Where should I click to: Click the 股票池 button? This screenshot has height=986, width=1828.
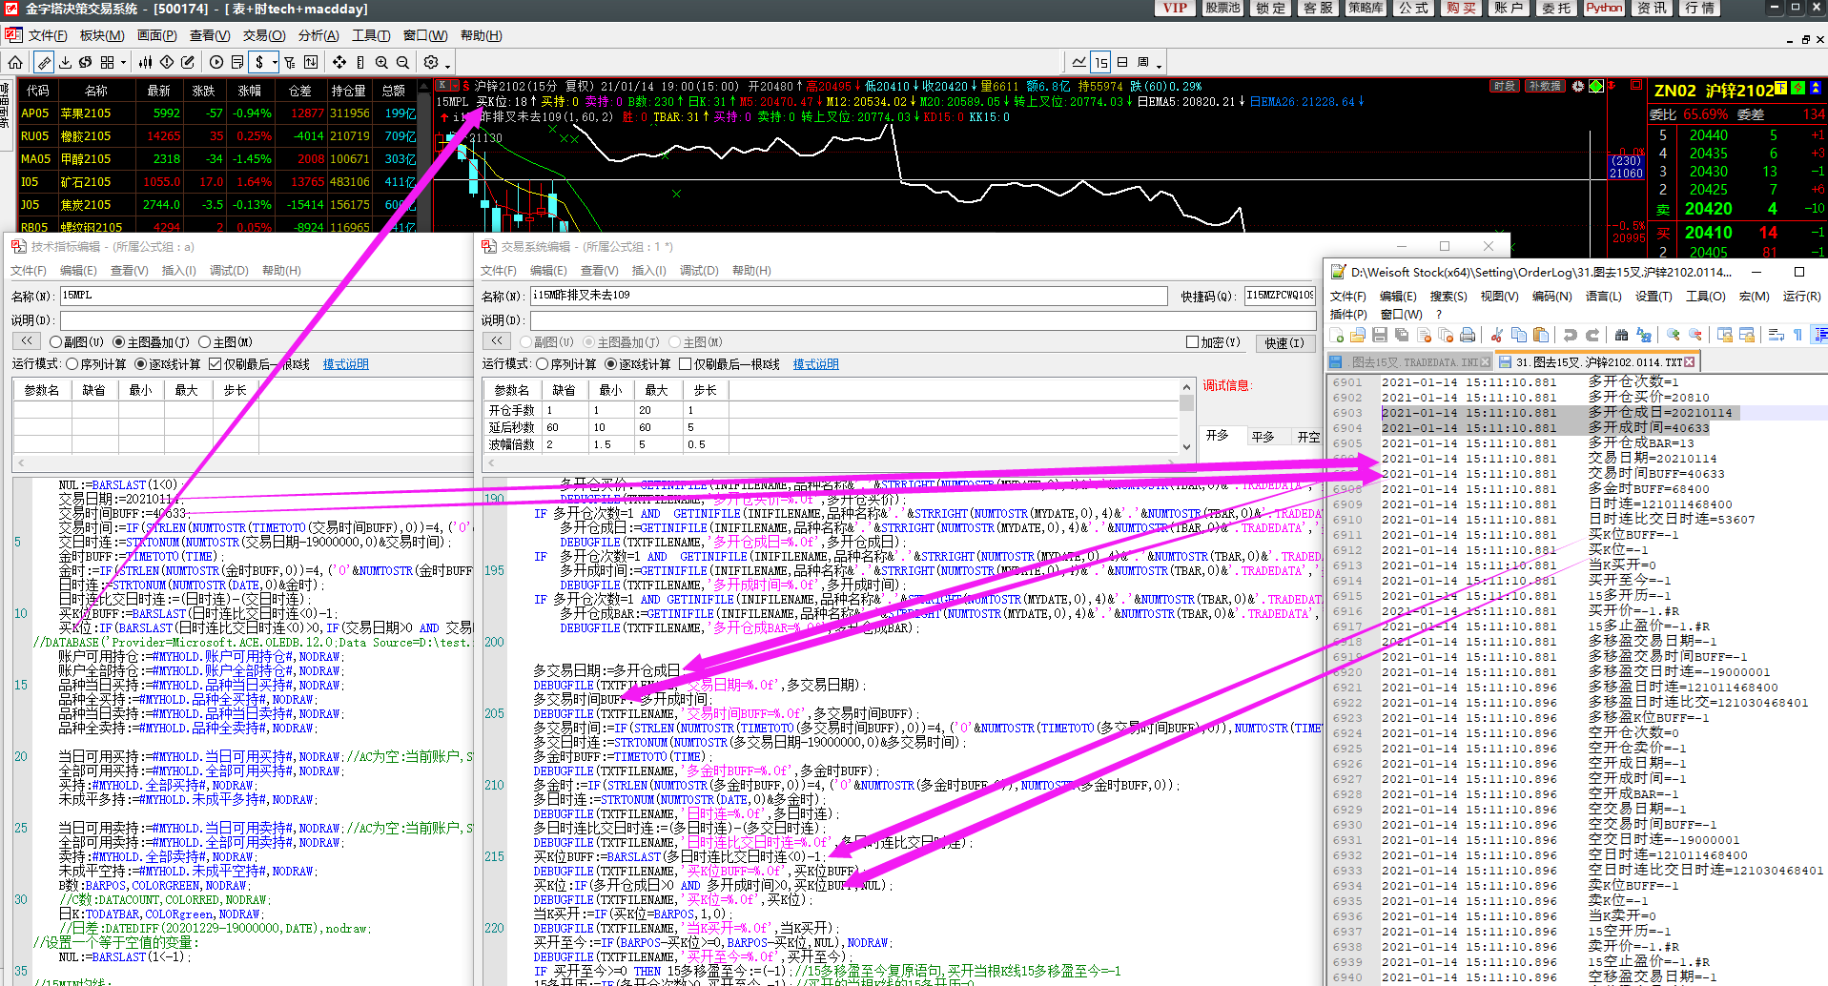[x=1222, y=9]
